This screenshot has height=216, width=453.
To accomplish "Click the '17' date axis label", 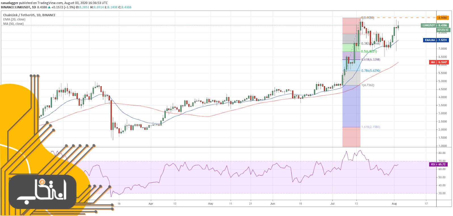I will (426, 204).
